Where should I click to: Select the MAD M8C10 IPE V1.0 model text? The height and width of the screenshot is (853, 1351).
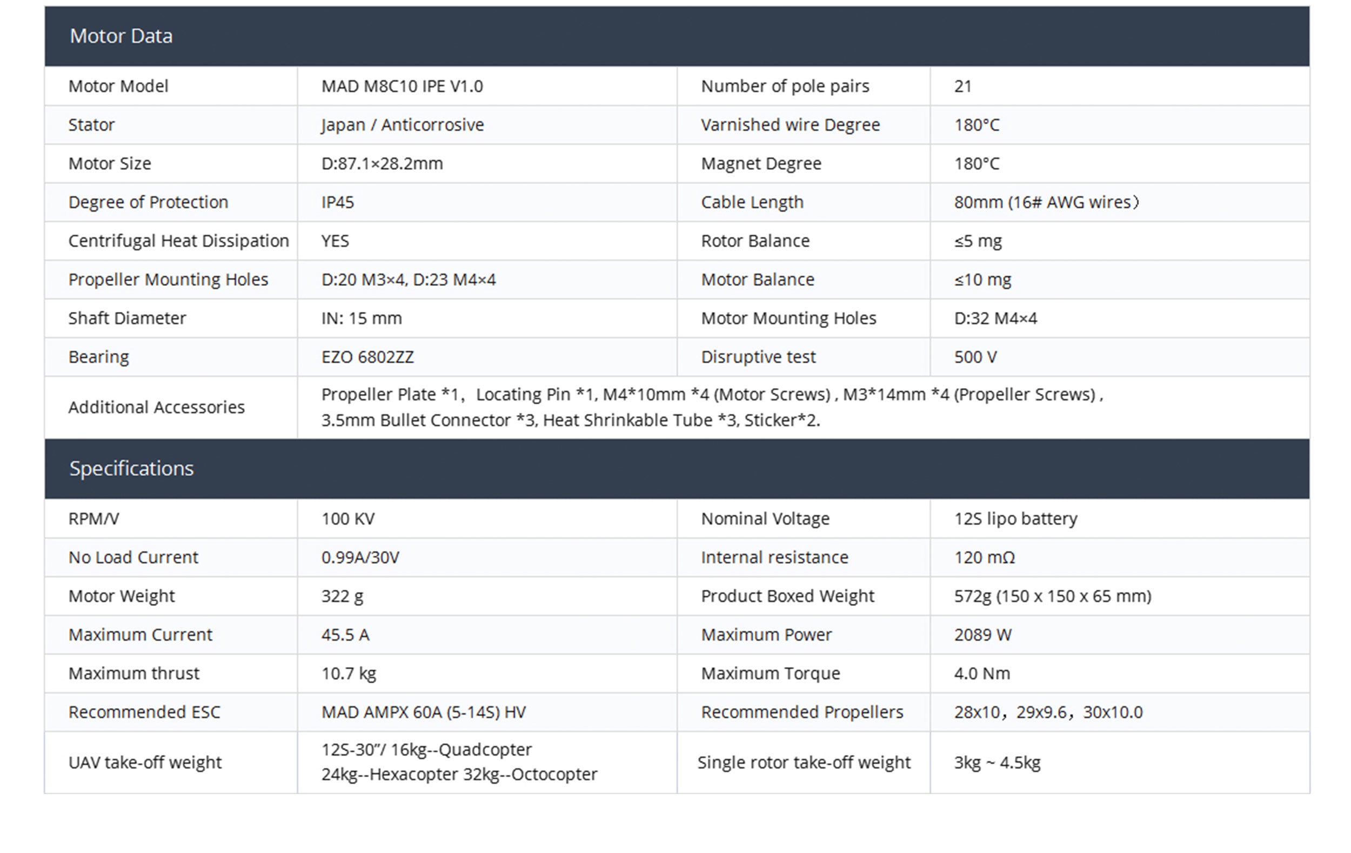402,86
